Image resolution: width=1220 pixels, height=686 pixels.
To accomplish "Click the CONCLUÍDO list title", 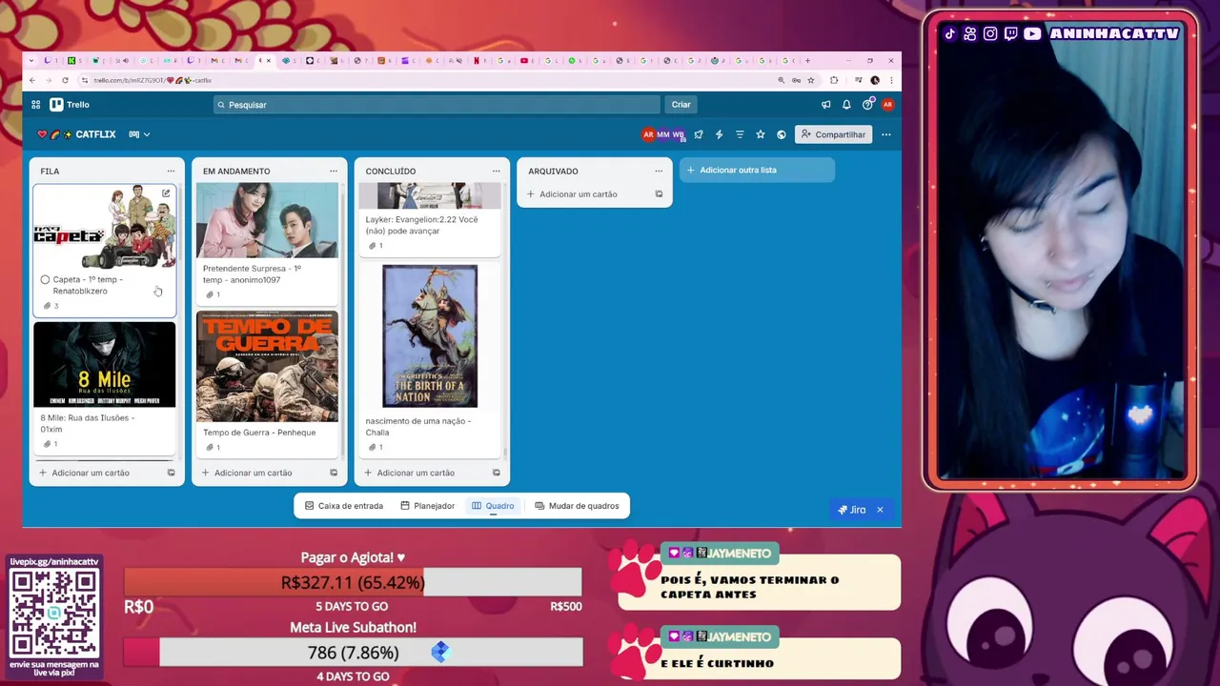I will [x=391, y=171].
